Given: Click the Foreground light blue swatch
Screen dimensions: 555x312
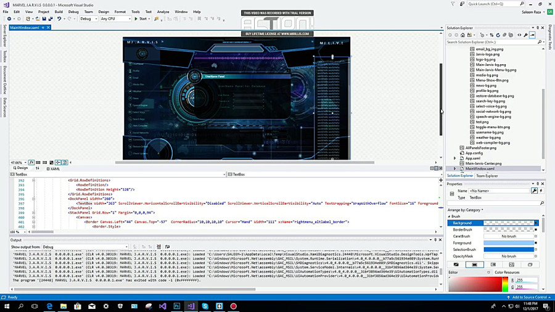Looking at the screenshot, I should [509, 243].
